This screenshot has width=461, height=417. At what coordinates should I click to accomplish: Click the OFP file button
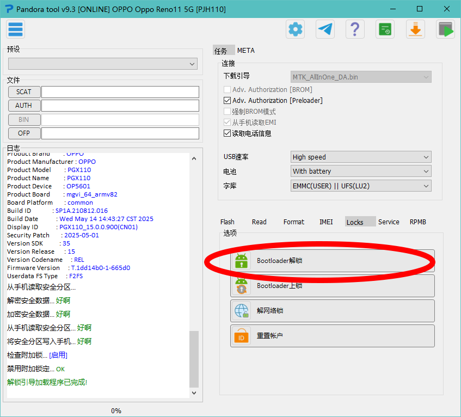[24, 133]
